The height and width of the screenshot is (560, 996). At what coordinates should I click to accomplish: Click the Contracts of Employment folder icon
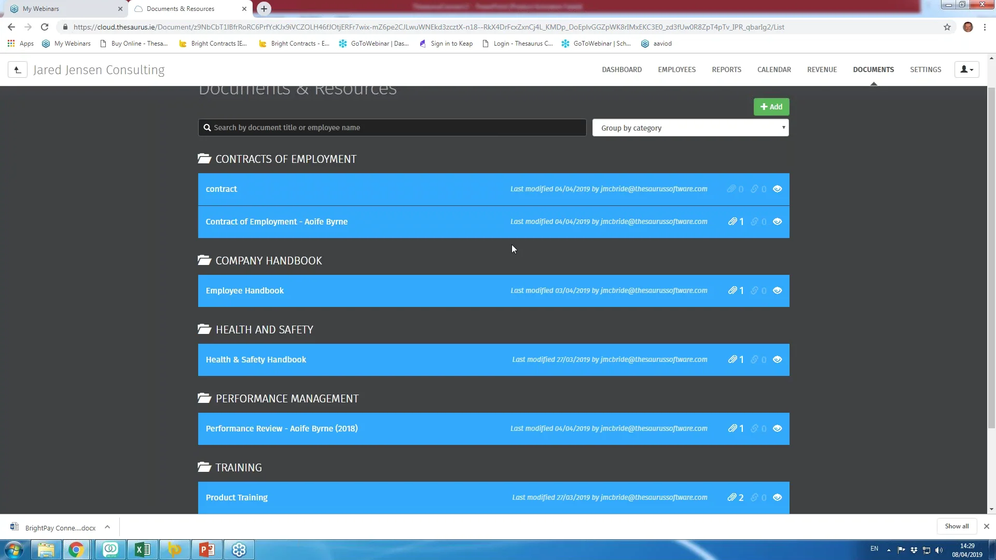pyautogui.click(x=204, y=159)
